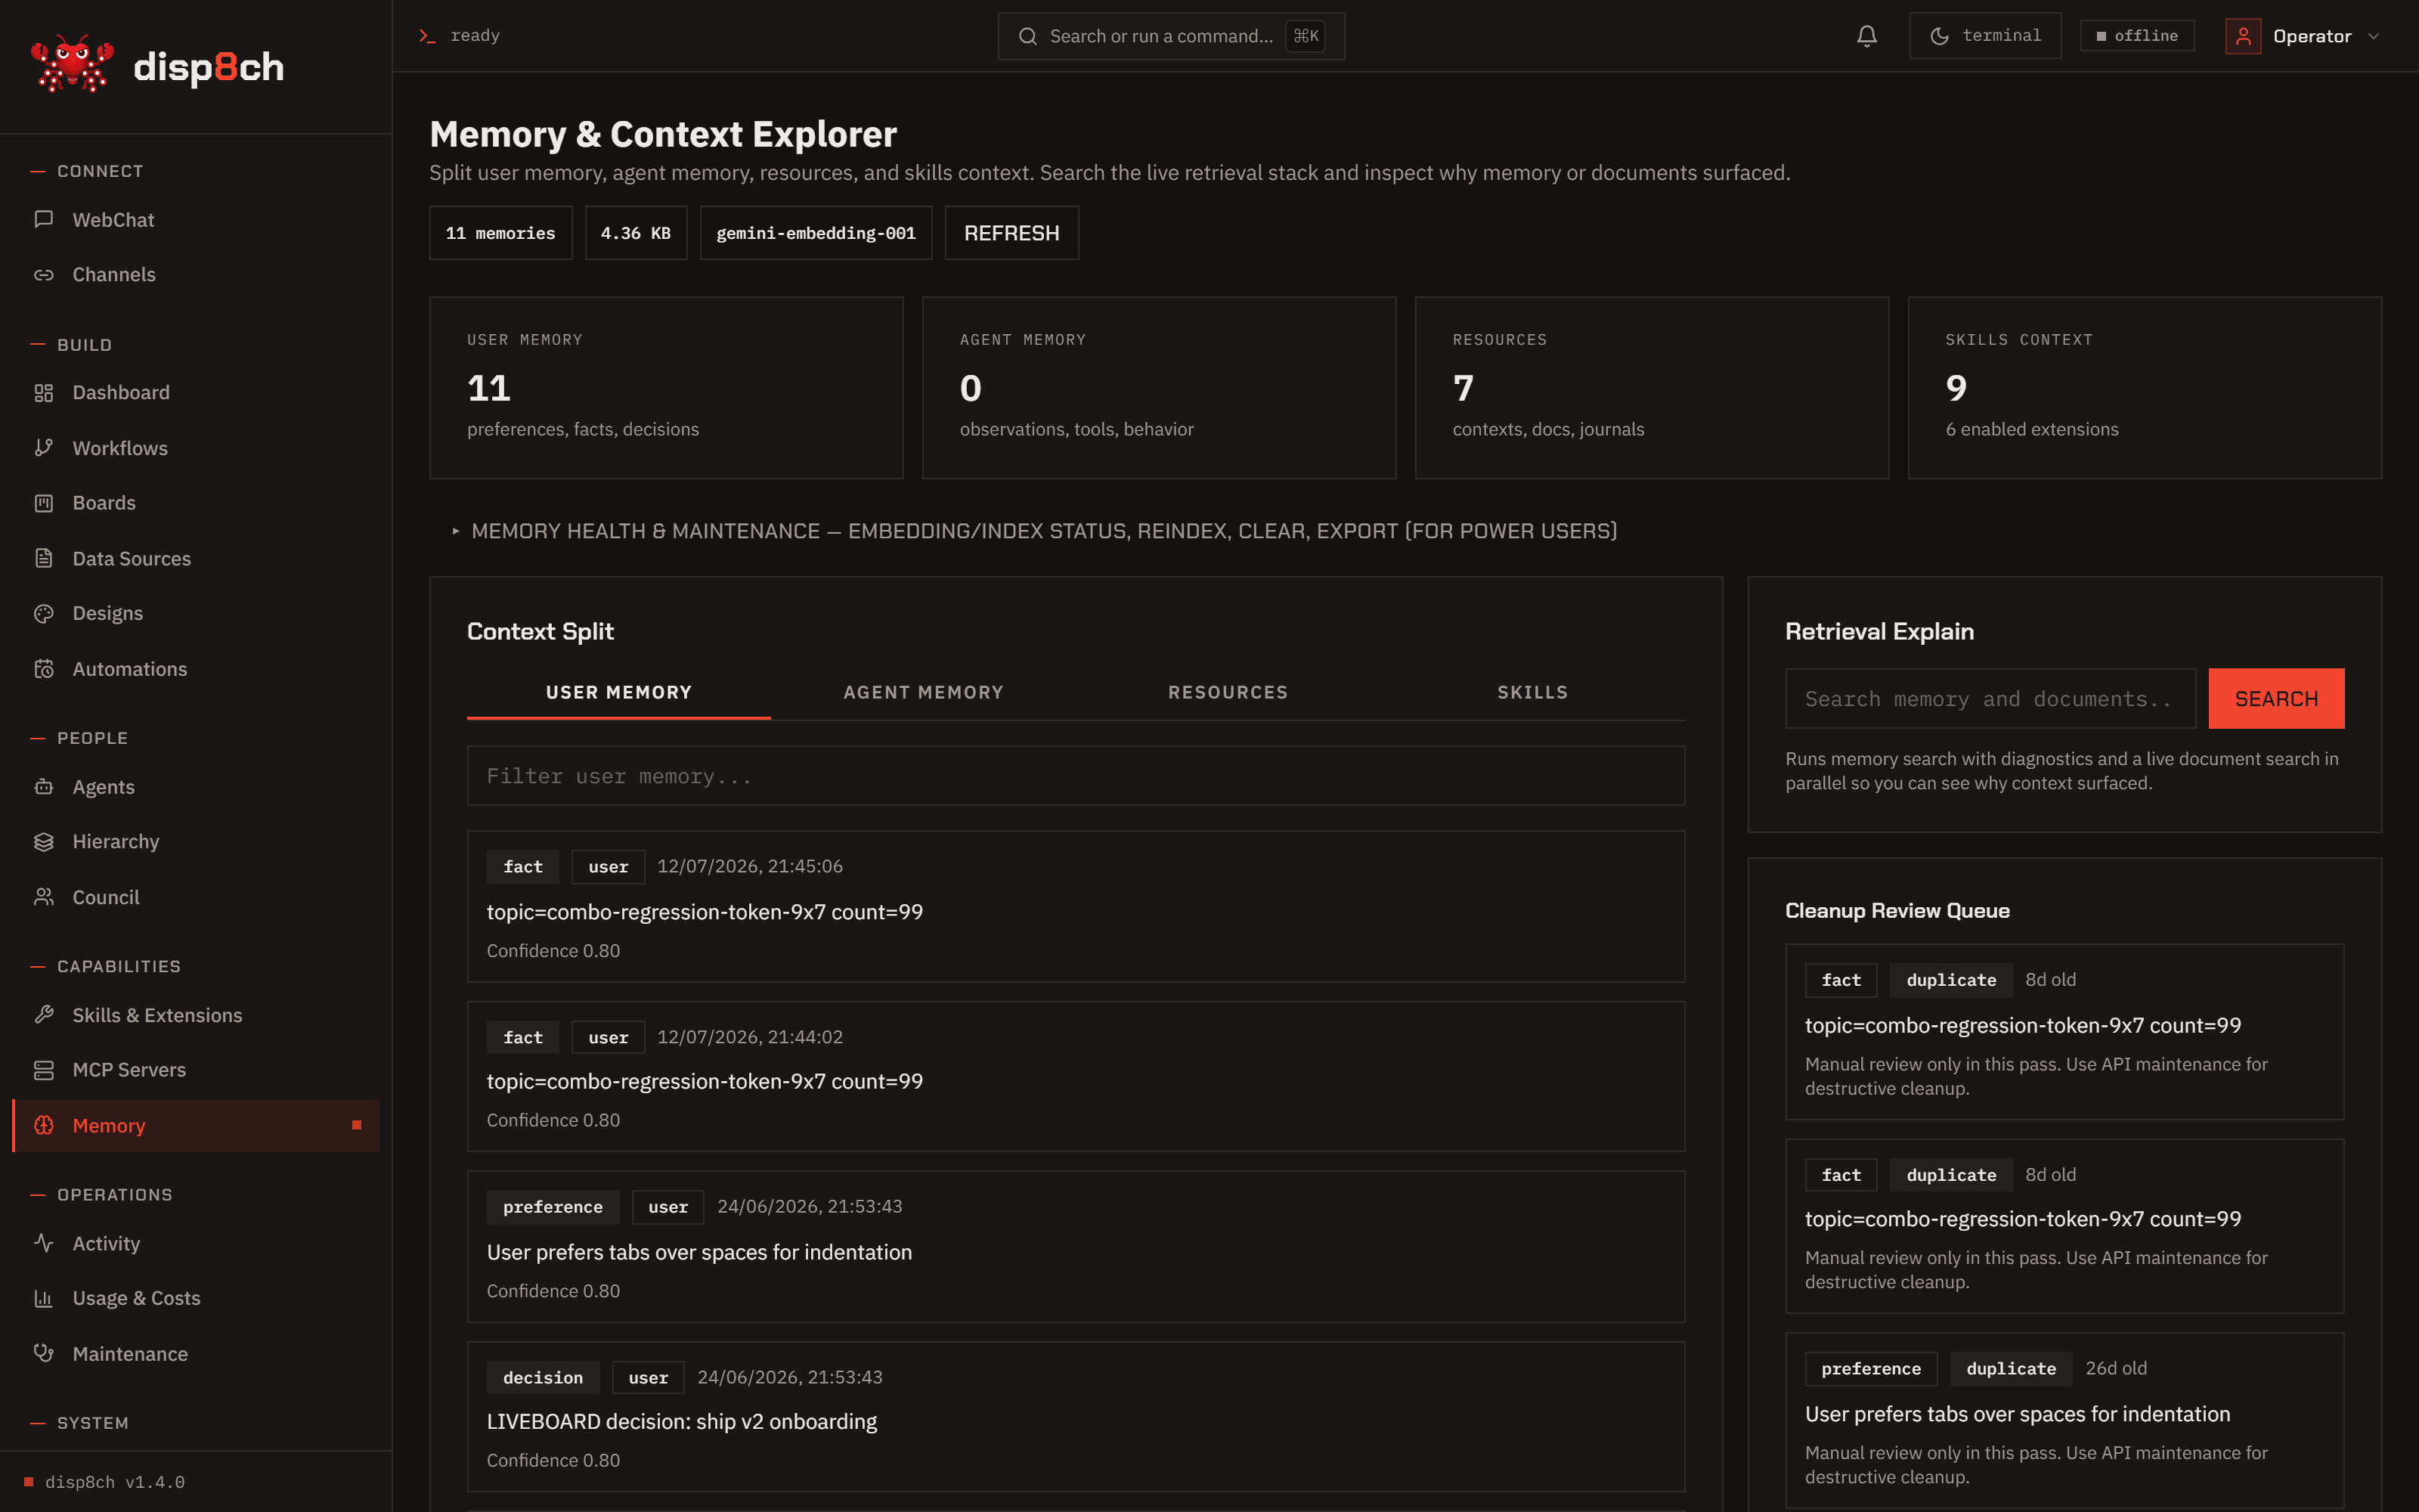This screenshot has width=2419, height=1512.
Task: Focus the Search memory and documents input
Action: (x=1990, y=698)
